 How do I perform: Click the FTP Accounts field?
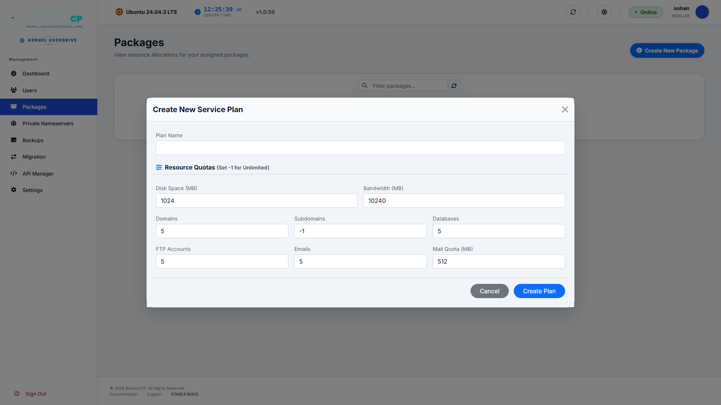tap(222, 261)
